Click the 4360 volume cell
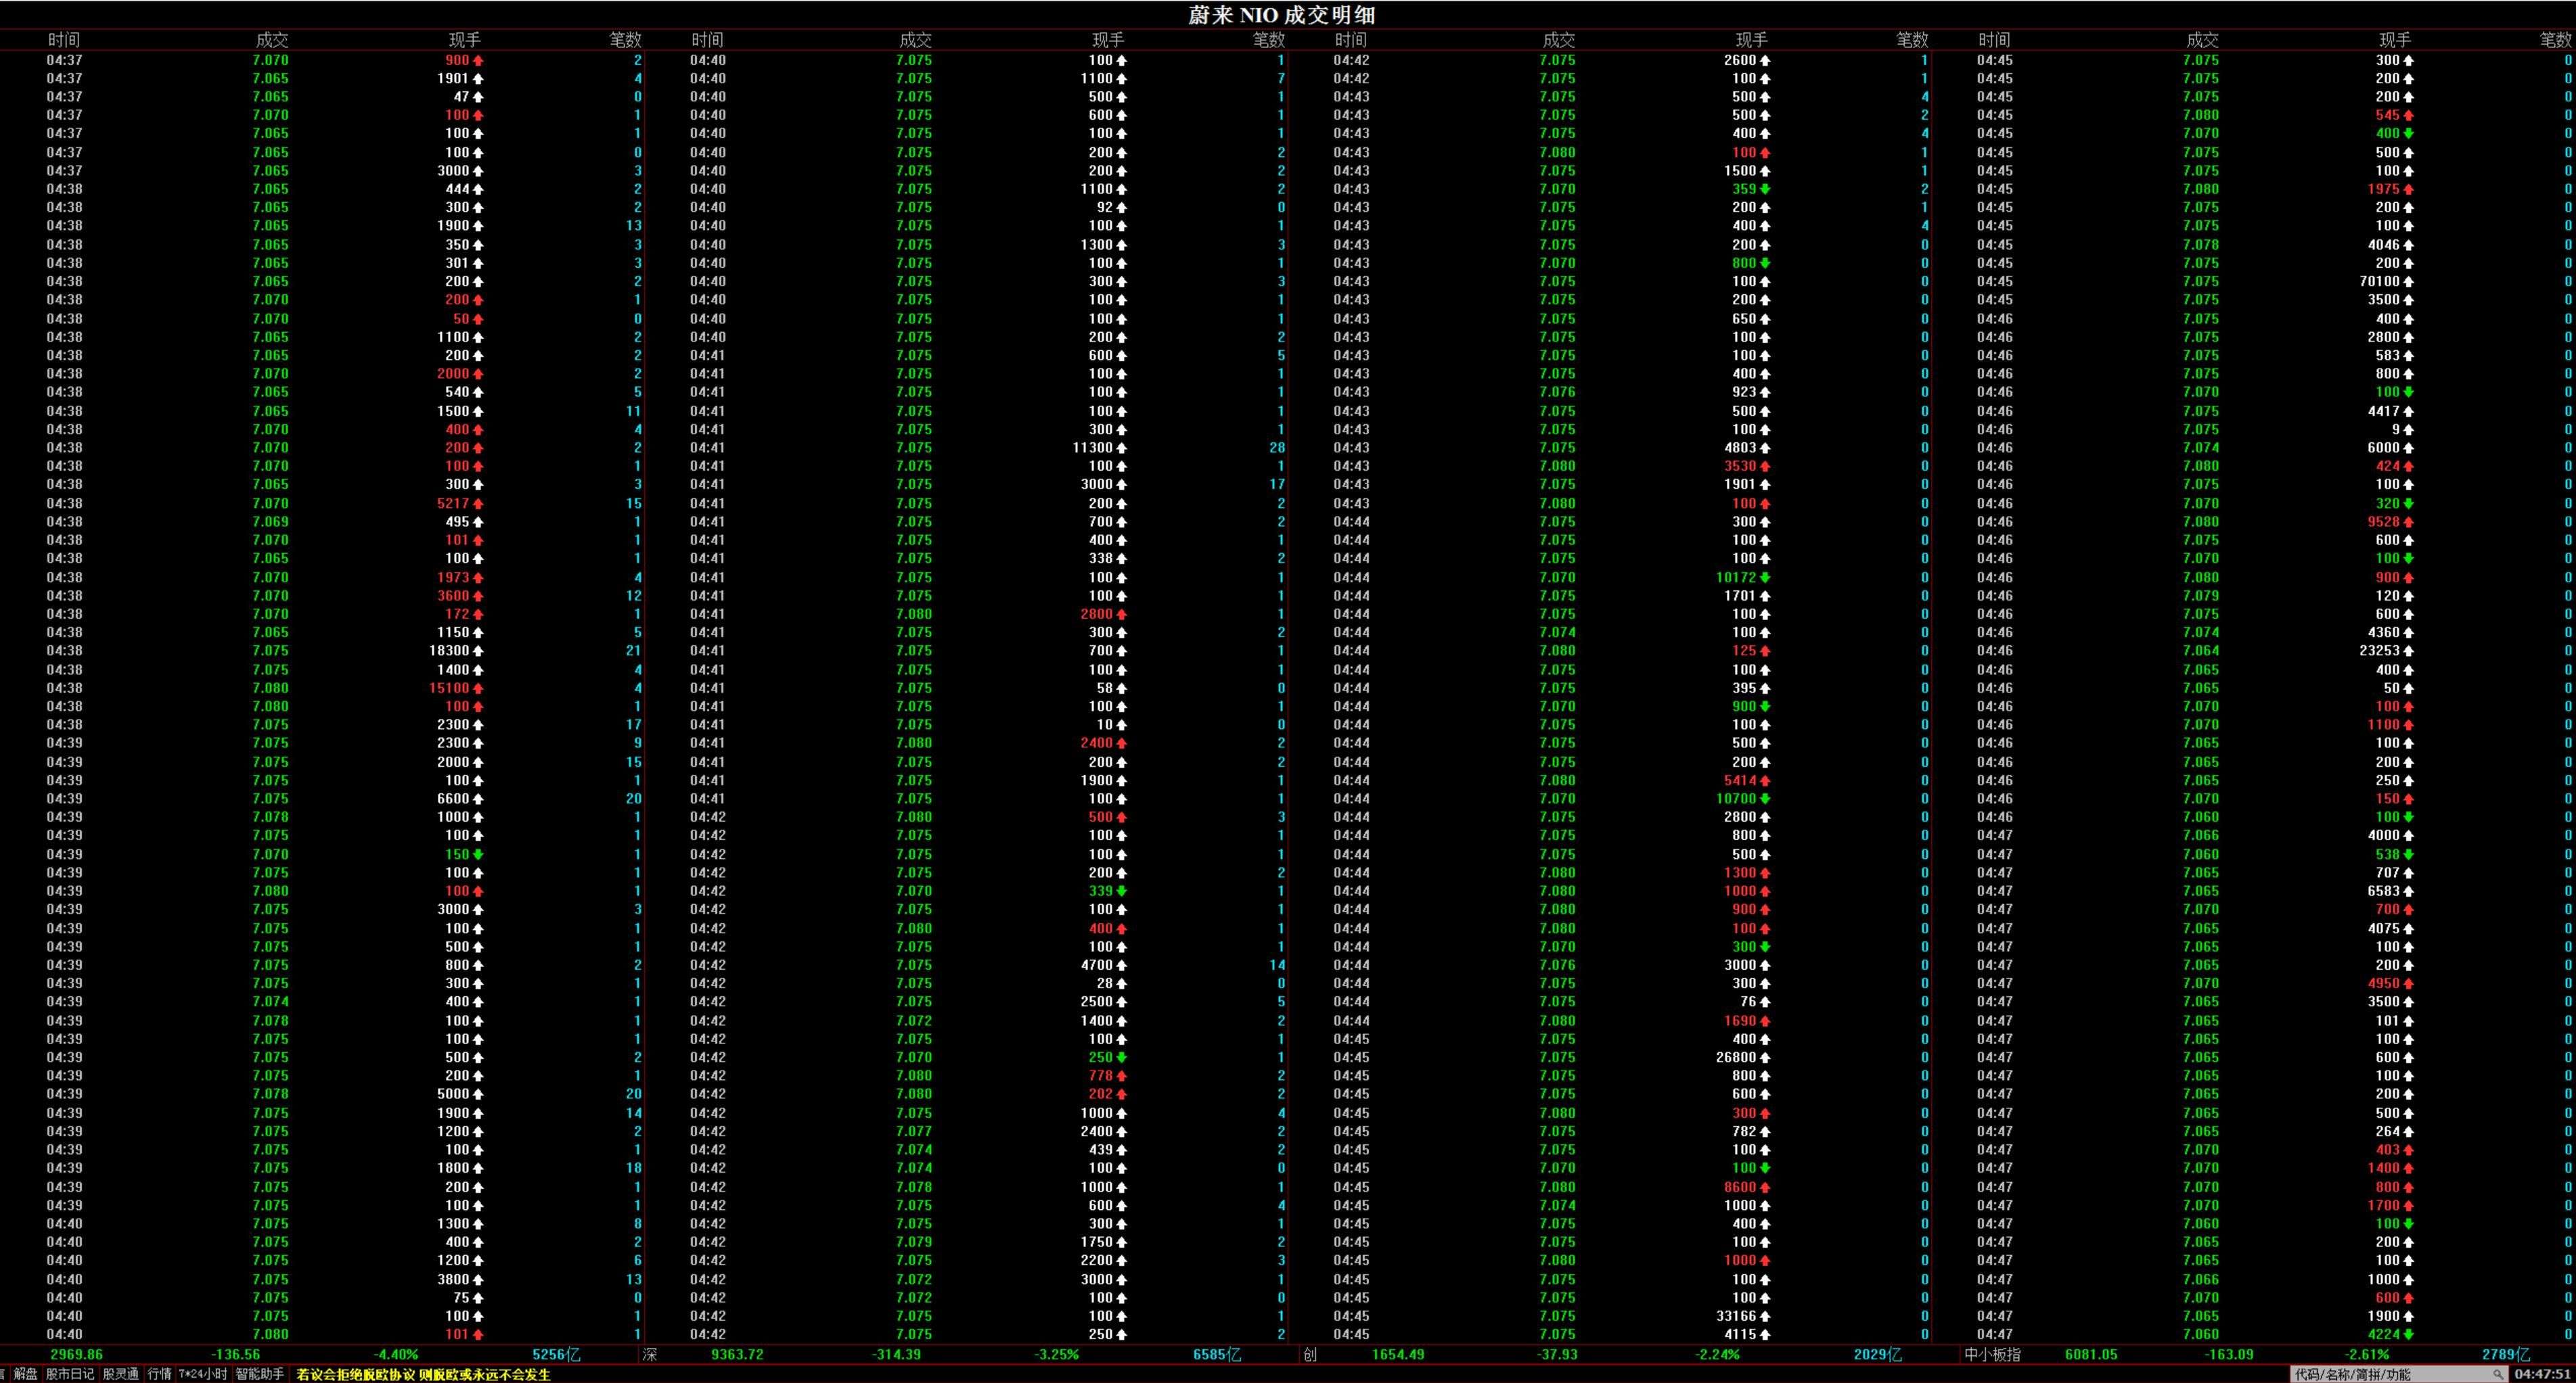This screenshot has width=2576, height=1383. 2390,632
